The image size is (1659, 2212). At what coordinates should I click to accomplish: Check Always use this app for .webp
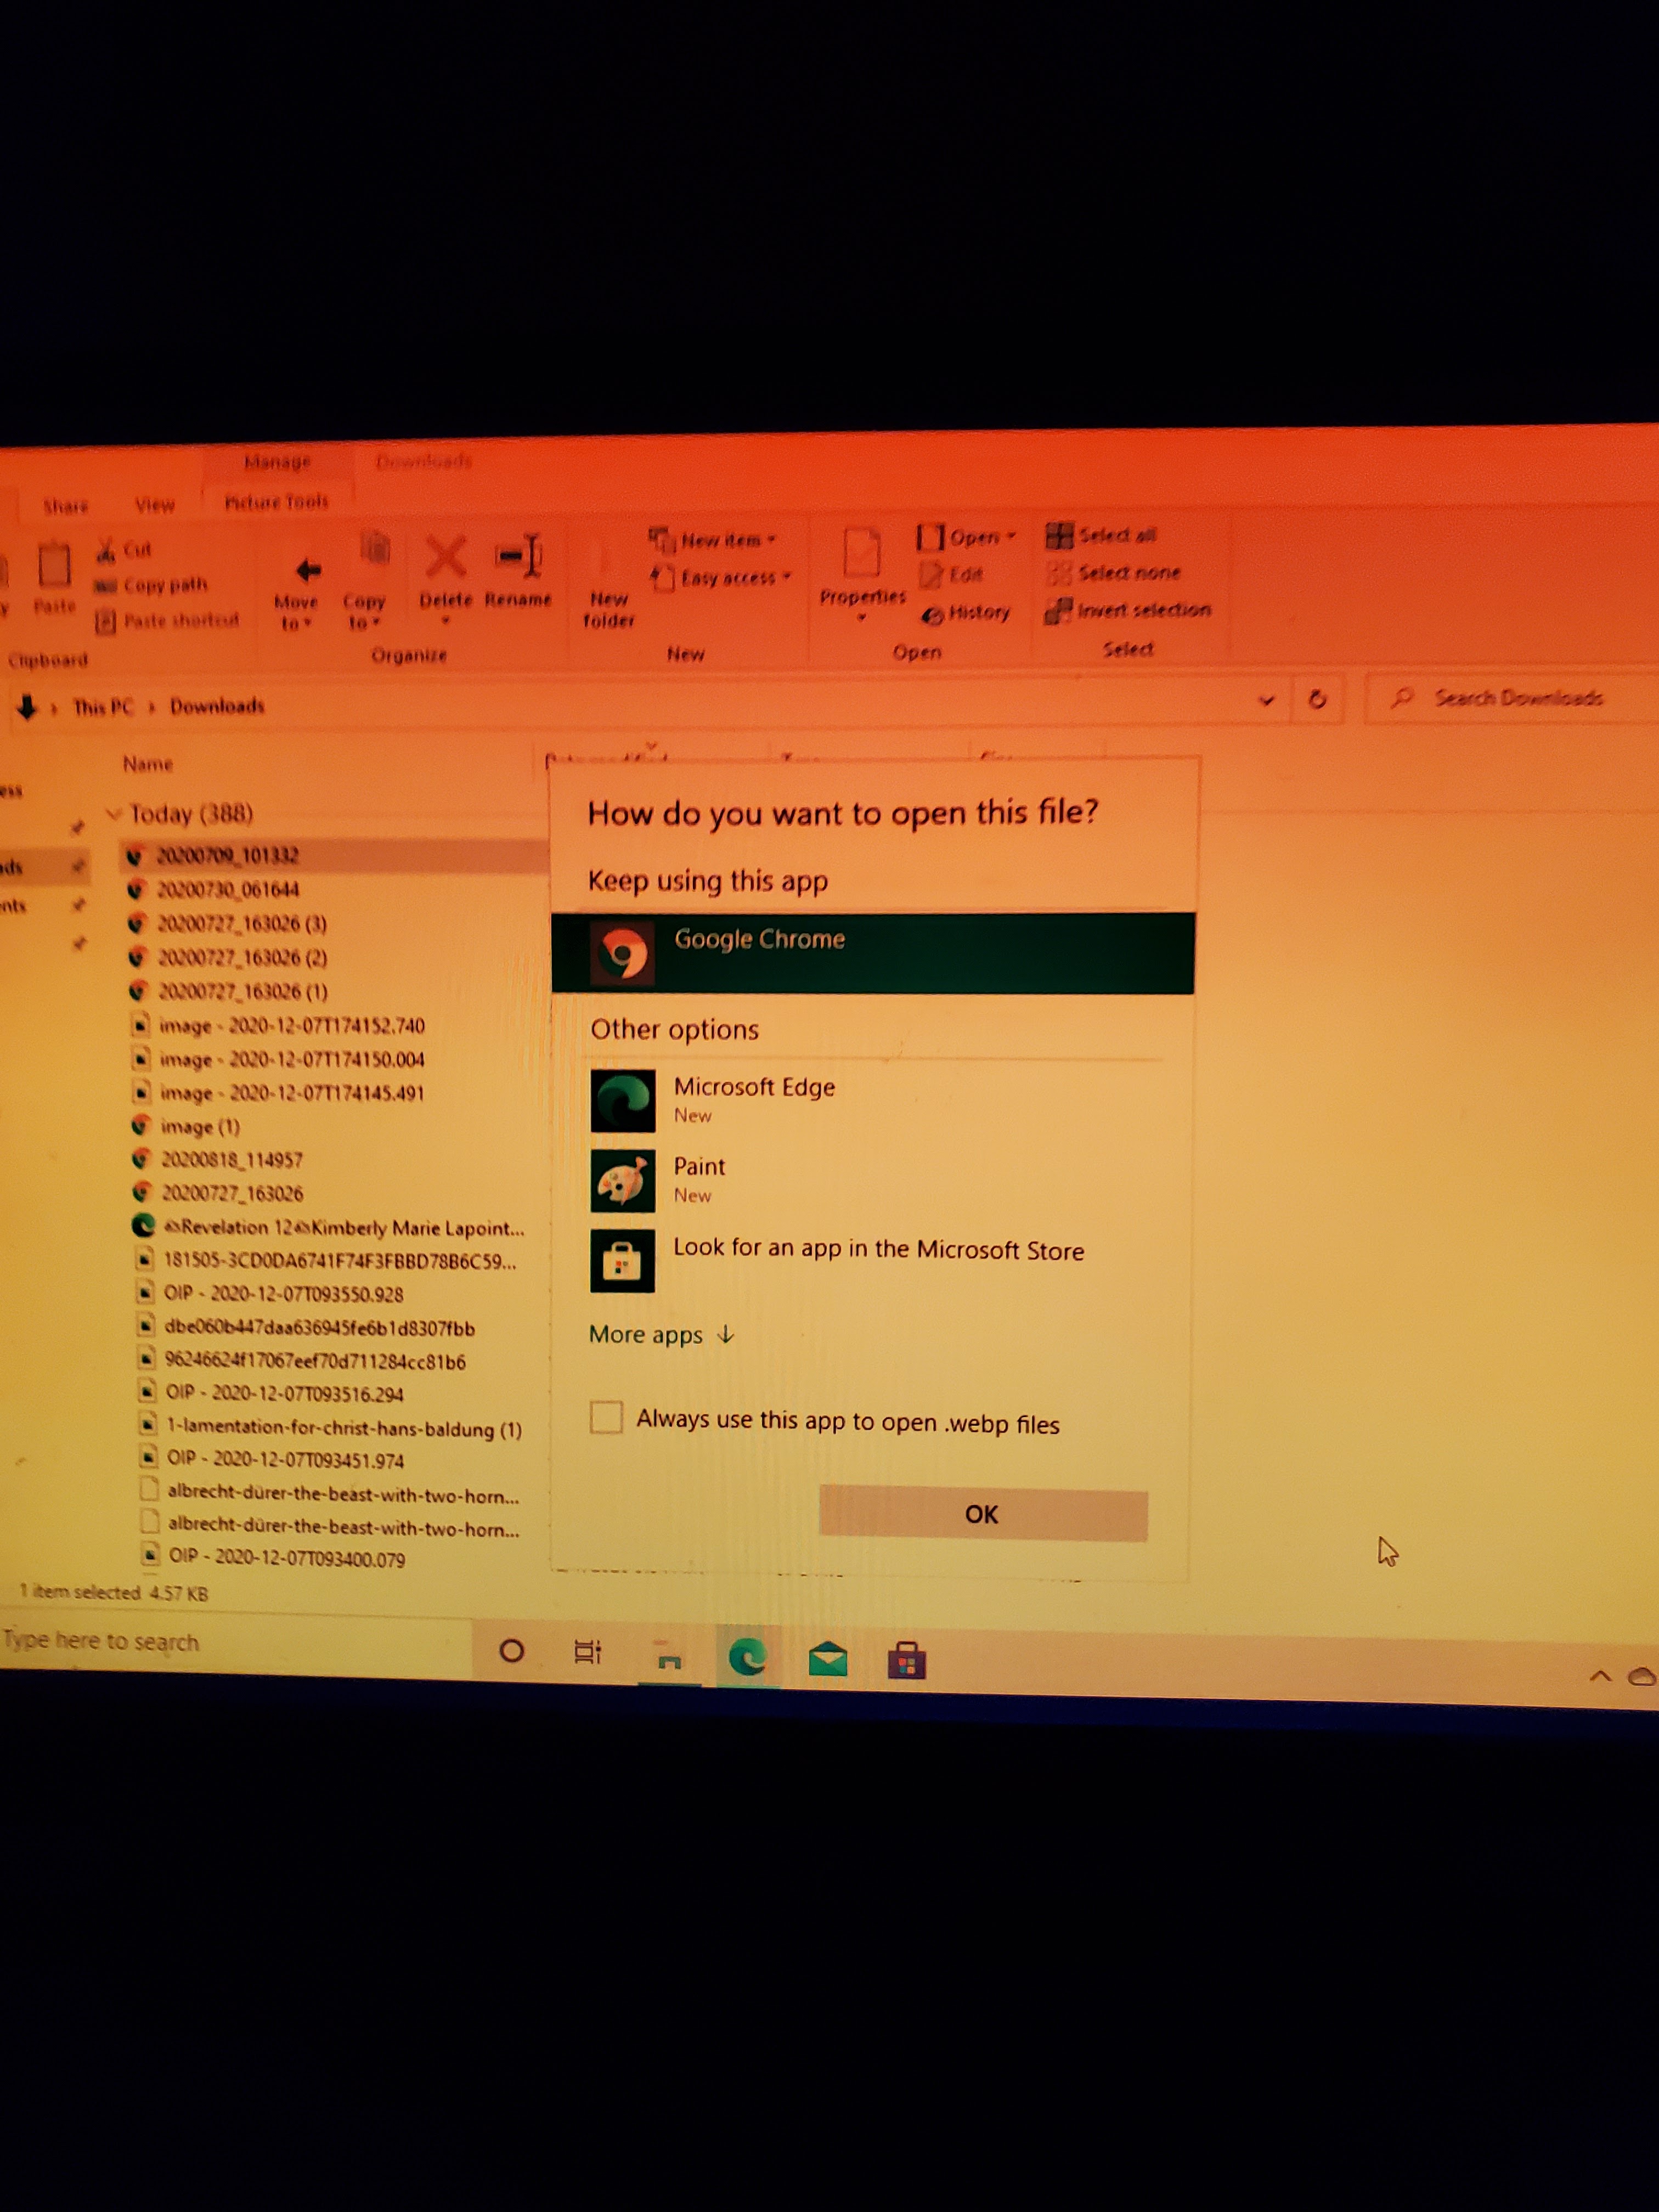point(606,1417)
